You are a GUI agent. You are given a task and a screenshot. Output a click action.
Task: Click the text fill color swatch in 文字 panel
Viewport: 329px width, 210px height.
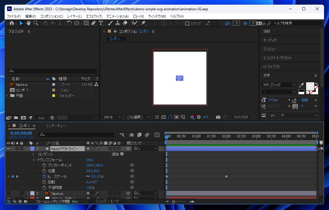tap(310, 87)
